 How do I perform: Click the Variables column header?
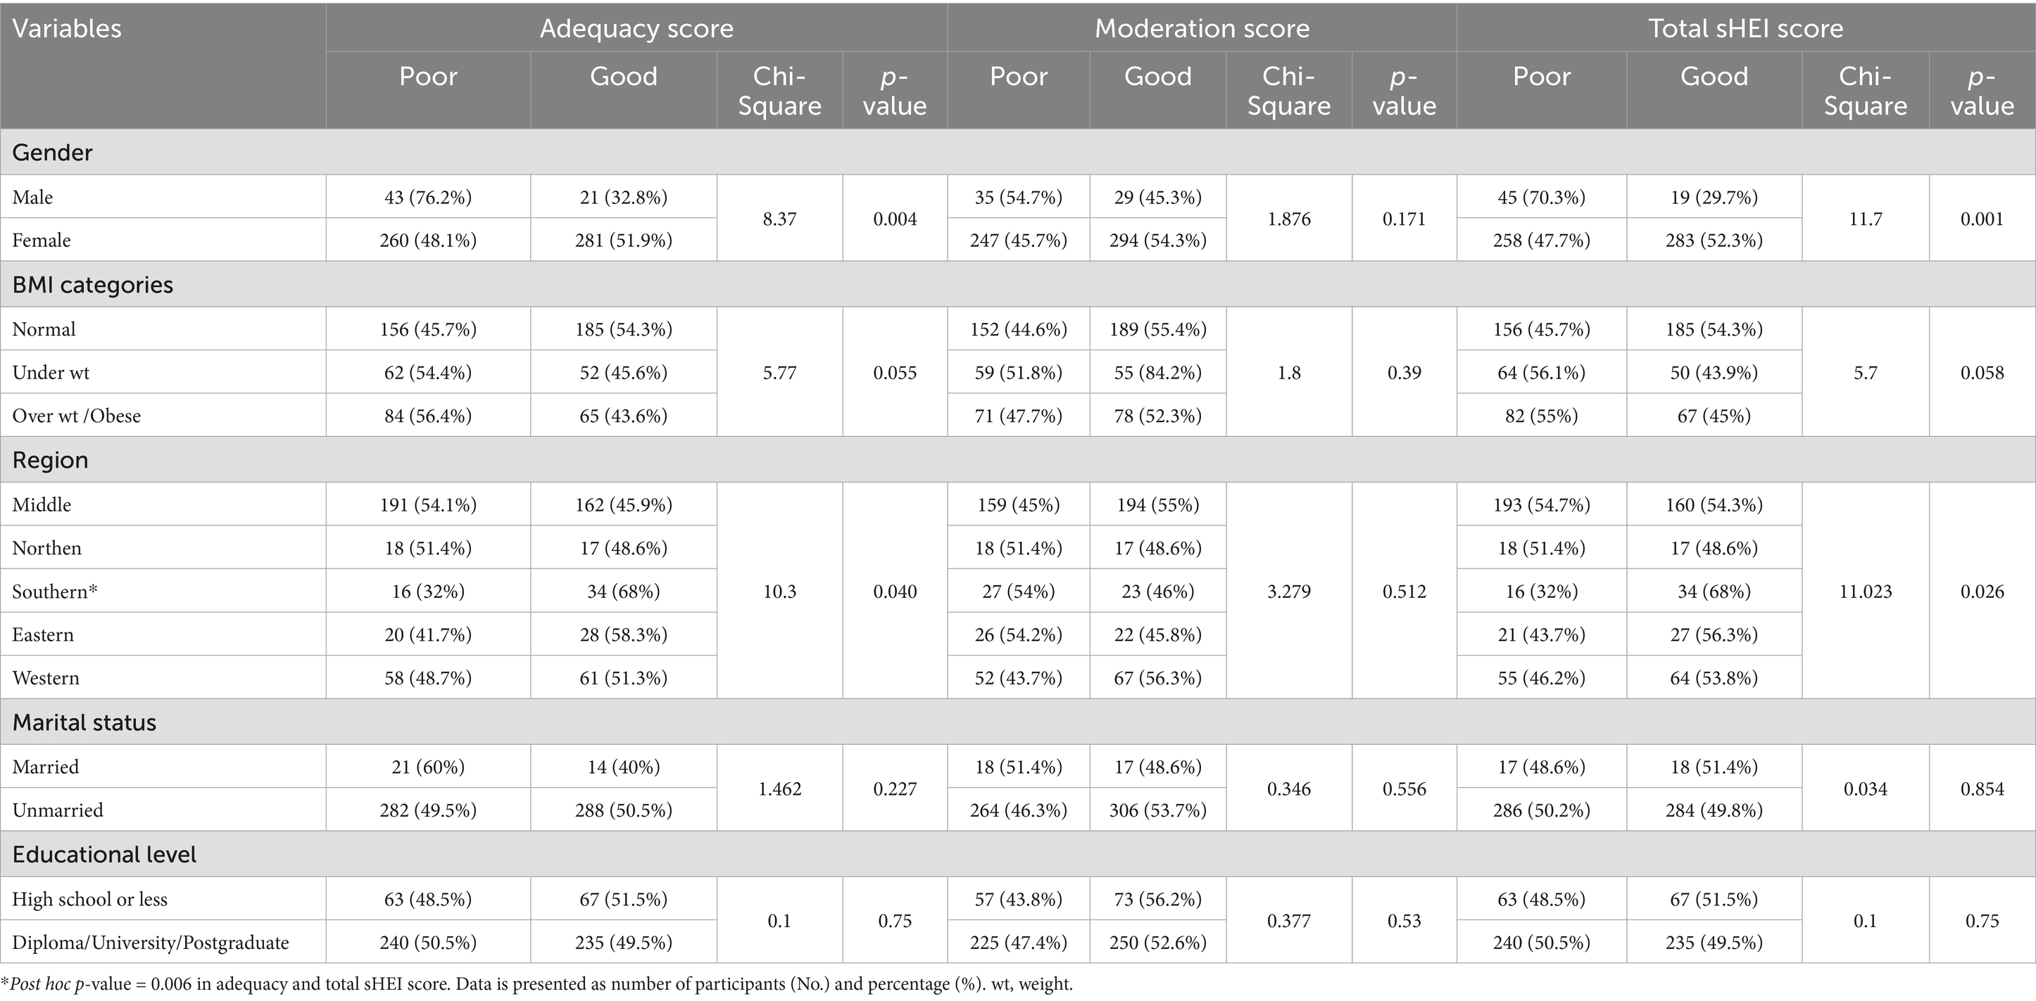[67, 30]
